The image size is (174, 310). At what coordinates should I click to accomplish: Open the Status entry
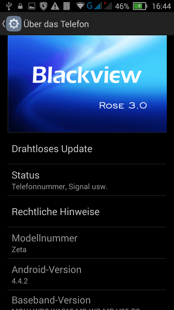pos(87,180)
